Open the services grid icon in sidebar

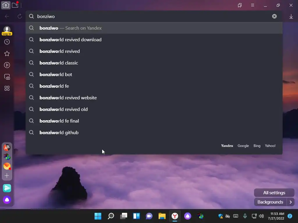pyautogui.click(x=7, y=88)
